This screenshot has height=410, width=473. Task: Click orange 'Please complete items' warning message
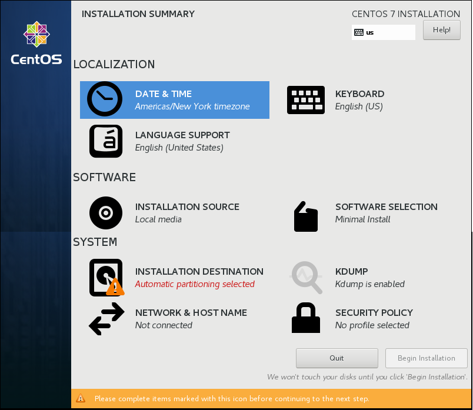tap(232, 399)
